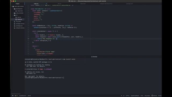Screen dimensions: 172x97
Task: Collapse the react-web-tutorial root folder arrow
Action: click(12, 6)
